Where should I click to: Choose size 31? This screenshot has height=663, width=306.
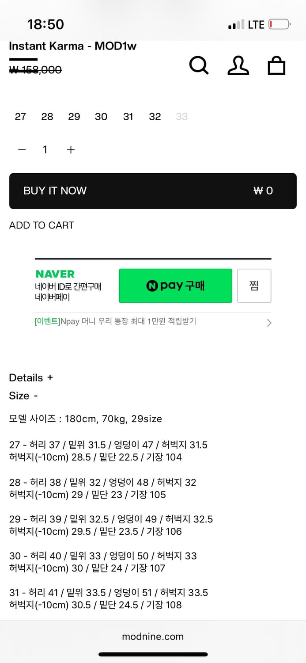coord(128,117)
